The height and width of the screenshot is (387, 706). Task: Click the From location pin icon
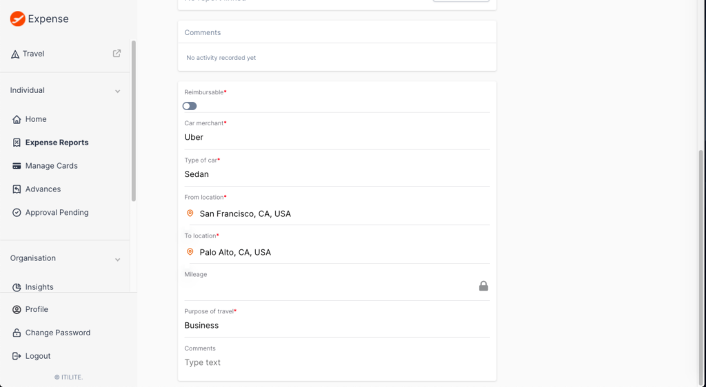(x=190, y=213)
